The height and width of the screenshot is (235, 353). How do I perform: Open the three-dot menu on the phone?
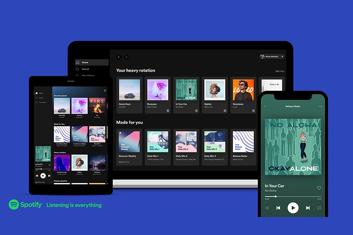(320, 107)
